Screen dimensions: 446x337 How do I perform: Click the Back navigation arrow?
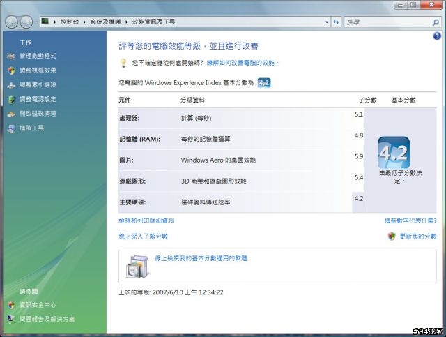(11, 22)
